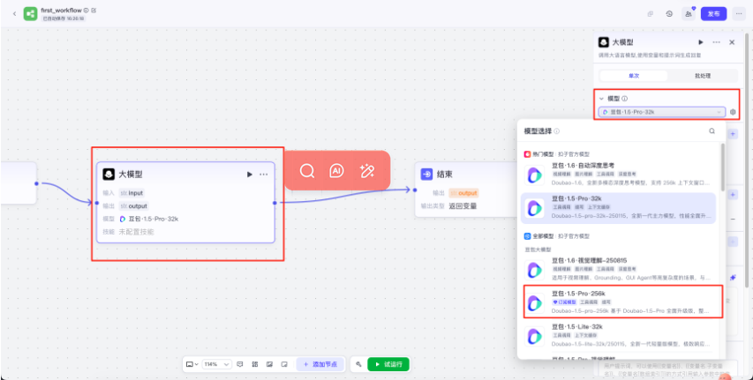Click the user prompt input field in side panel
Viewport: 753px width, 380px height.
coord(667,369)
